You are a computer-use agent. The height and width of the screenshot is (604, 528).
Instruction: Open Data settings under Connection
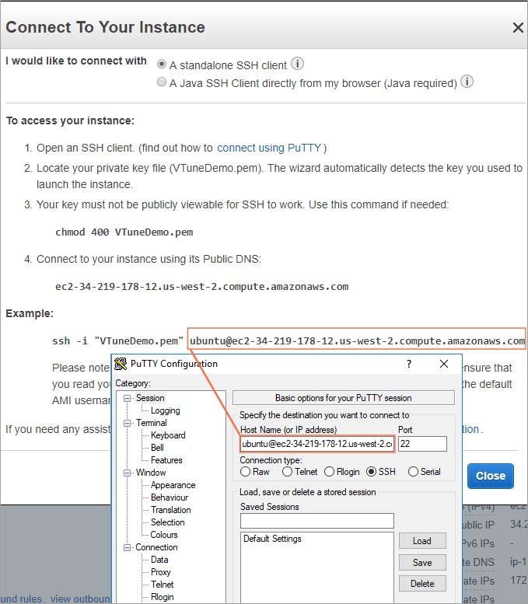159,560
